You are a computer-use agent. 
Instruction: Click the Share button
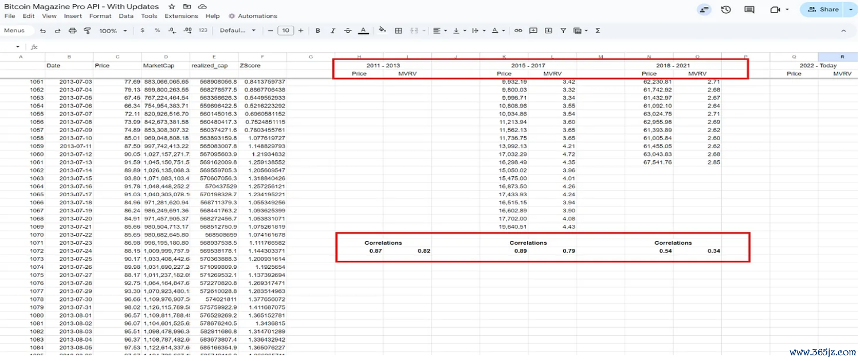824,9
